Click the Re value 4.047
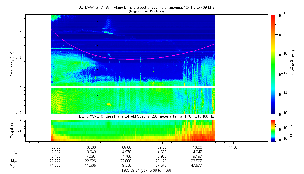This screenshot has width=304, height=174. click(198, 152)
